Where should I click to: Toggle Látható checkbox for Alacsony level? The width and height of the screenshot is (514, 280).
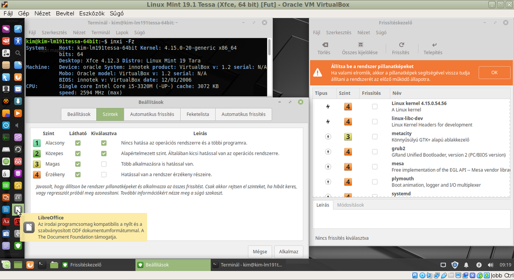78,143
